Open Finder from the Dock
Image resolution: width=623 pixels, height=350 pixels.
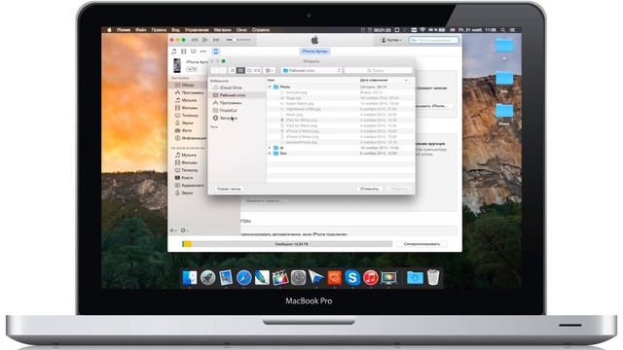[190, 277]
